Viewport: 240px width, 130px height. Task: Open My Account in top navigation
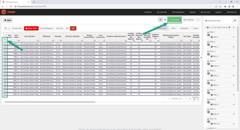[x=205, y=12]
